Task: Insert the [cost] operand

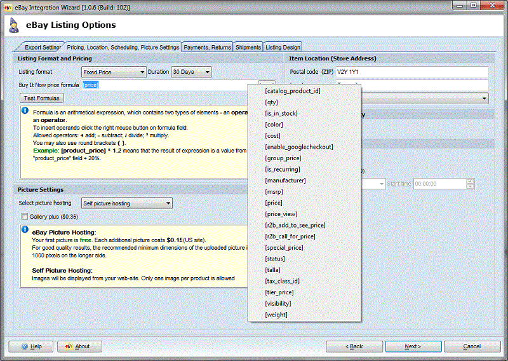Action: coord(304,136)
